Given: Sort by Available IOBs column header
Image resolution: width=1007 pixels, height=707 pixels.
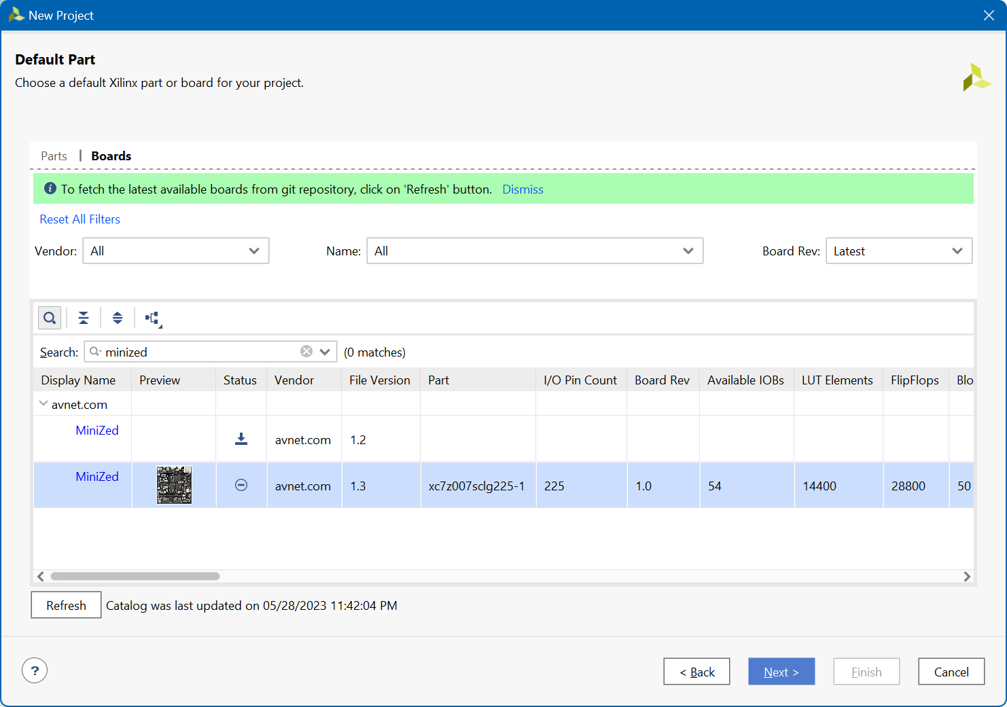Looking at the screenshot, I should click(747, 380).
